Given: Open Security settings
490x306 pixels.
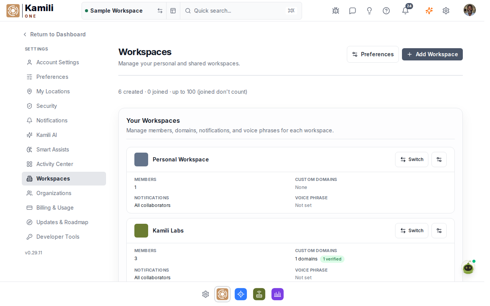Looking at the screenshot, I should pyautogui.click(x=64, y=106).
